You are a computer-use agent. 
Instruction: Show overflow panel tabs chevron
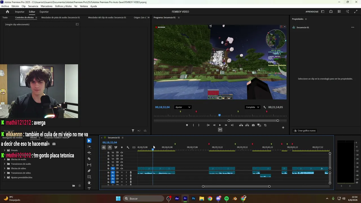tap(148, 17)
